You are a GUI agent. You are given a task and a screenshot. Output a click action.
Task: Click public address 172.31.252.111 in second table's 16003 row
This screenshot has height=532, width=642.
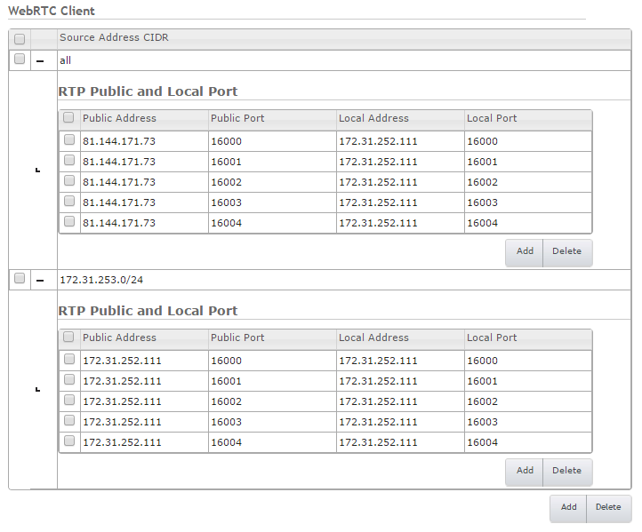(x=122, y=423)
